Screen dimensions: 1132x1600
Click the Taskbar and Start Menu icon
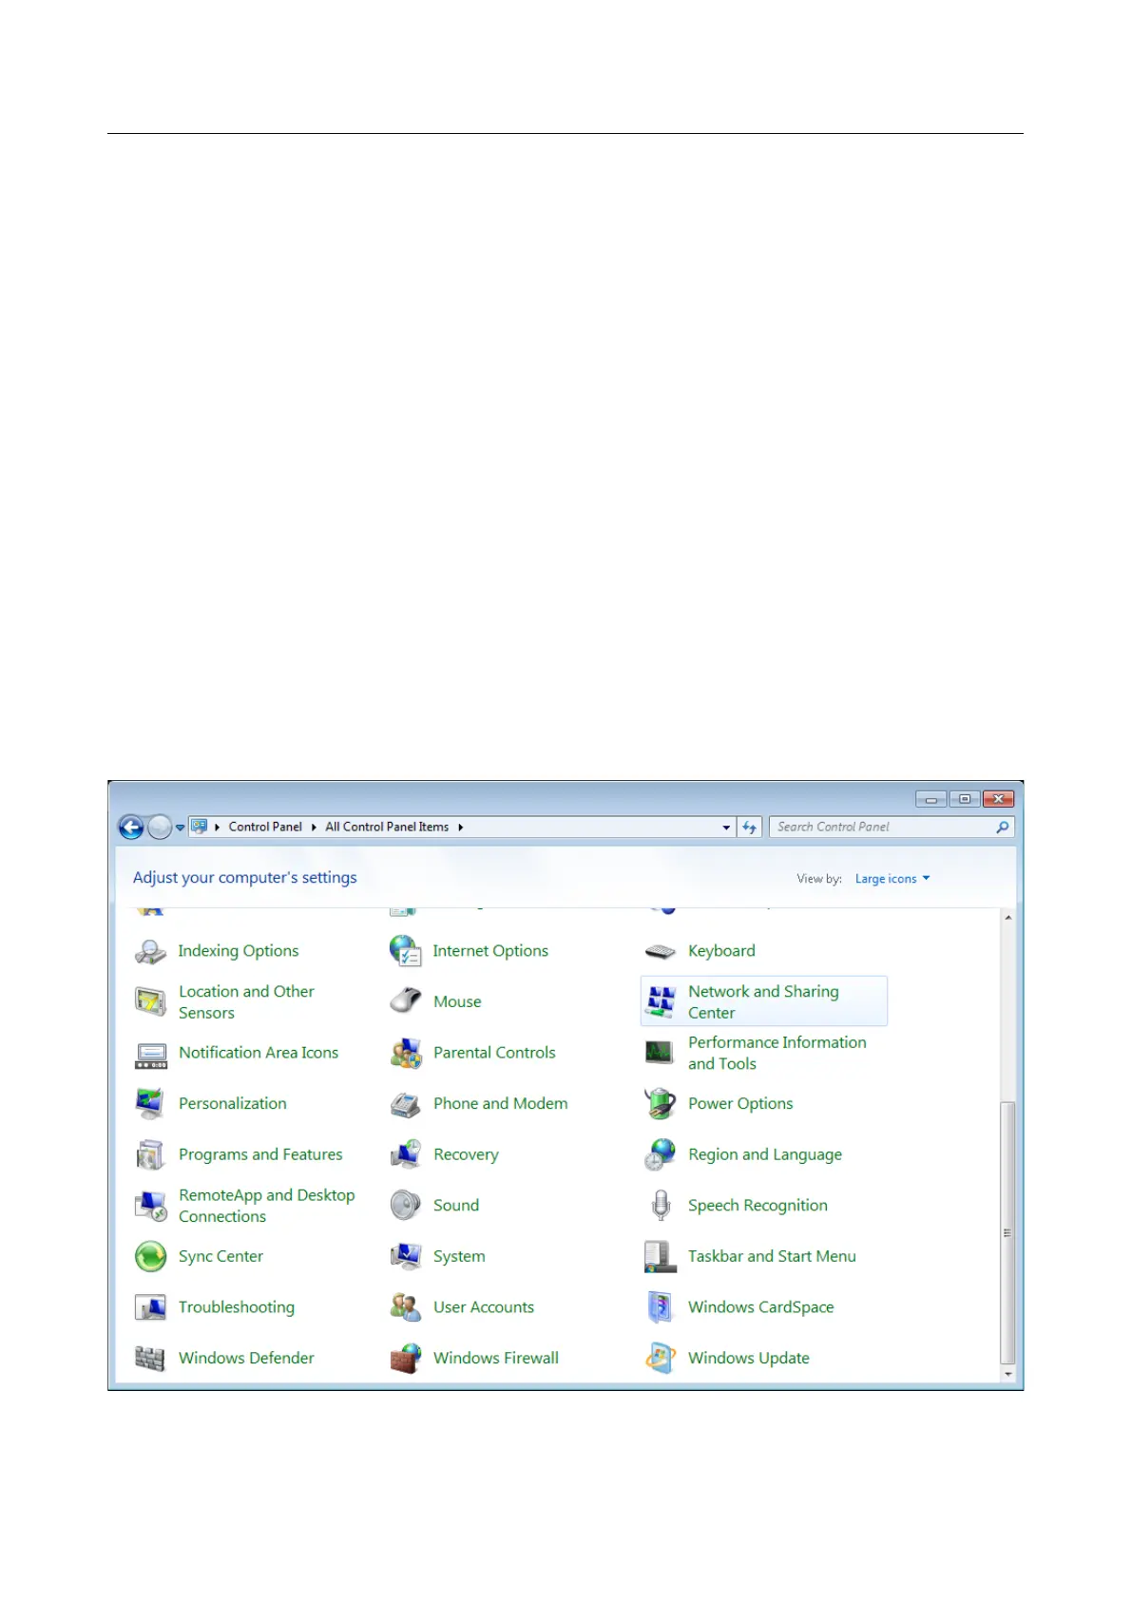pyautogui.click(x=661, y=1256)
